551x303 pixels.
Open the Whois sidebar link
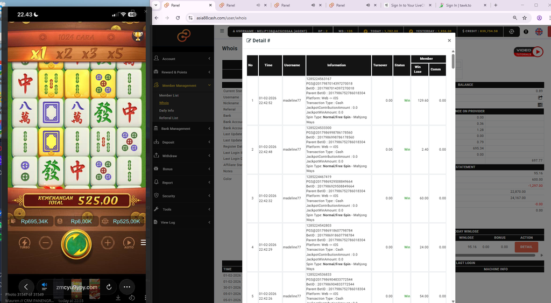[x=164, y=103]
